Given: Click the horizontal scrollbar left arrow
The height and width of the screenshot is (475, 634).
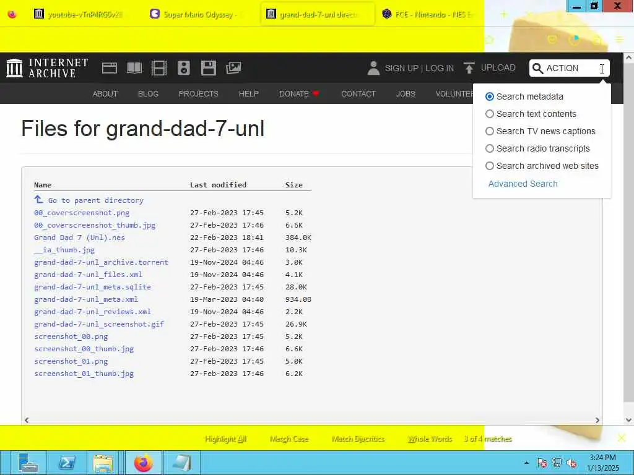Looking at the screenshot, I should pos(27,420).
